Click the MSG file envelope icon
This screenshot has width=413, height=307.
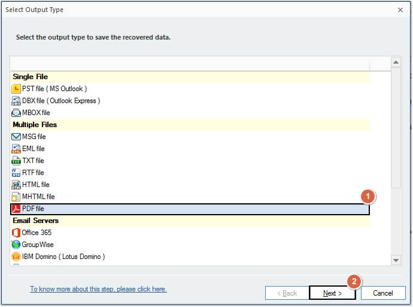click(x=16, y=137)
